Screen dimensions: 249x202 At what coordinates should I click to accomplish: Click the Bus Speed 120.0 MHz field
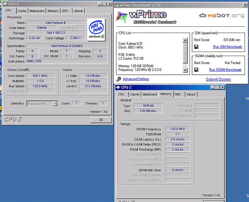(40, 86)
